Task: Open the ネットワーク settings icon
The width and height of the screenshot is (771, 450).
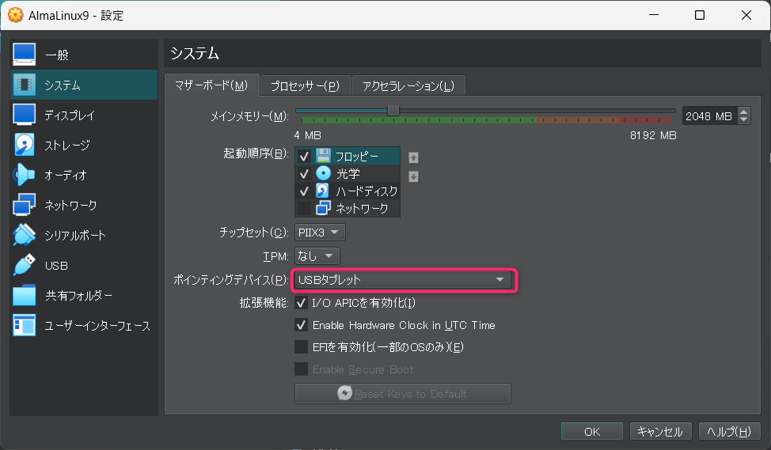Action: [x=25, y=205]
